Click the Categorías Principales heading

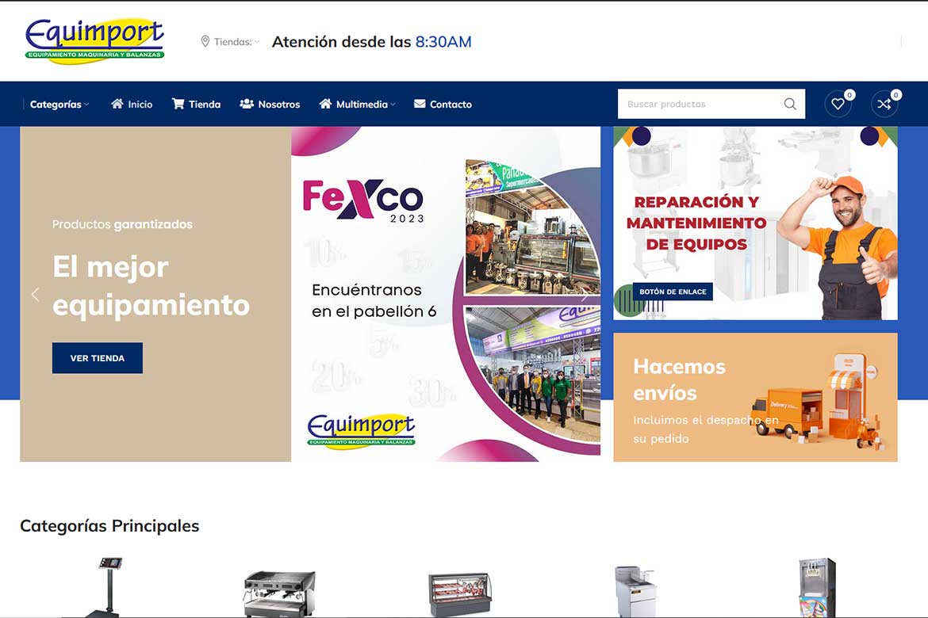(x=109, y=526)
